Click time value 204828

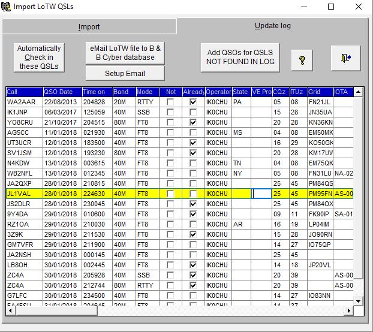click(x=94, y=102)
